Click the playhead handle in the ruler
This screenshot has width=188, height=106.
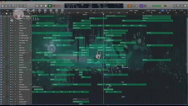[103, 14]
